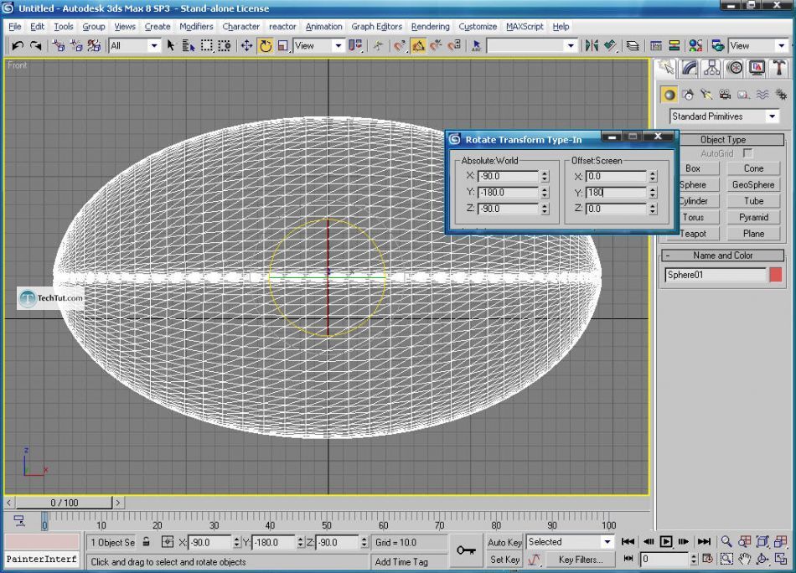Click the Redo arrow in the main toolbar
796x573 pixels.
click(35, 46)
